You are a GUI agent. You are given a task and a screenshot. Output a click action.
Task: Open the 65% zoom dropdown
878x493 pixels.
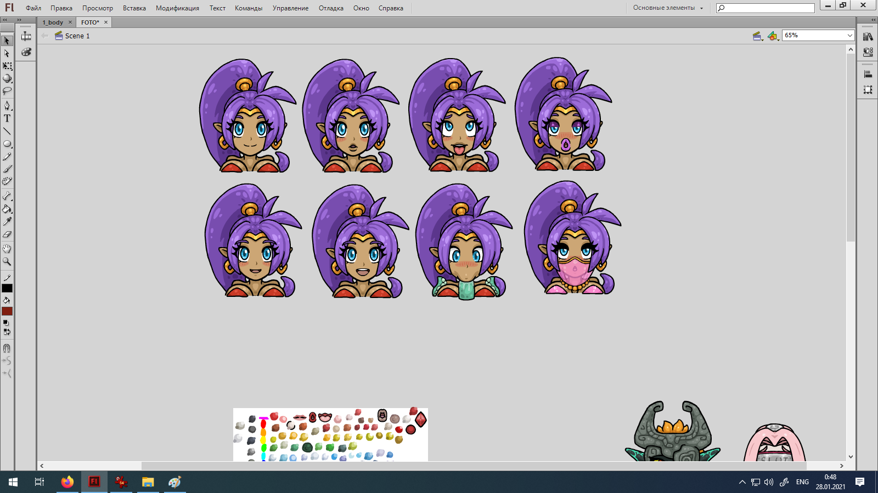tap(818, 35)
